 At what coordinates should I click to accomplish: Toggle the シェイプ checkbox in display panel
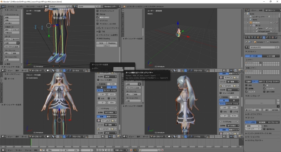tap(246, 91)
